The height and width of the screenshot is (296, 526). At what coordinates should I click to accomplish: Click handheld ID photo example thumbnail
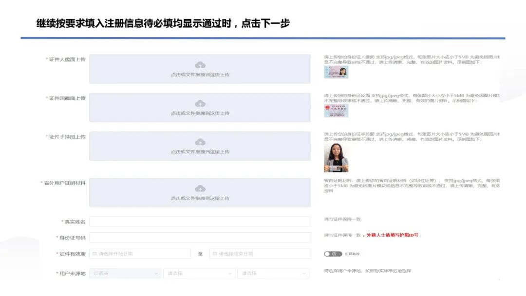(x=336, y=158)
